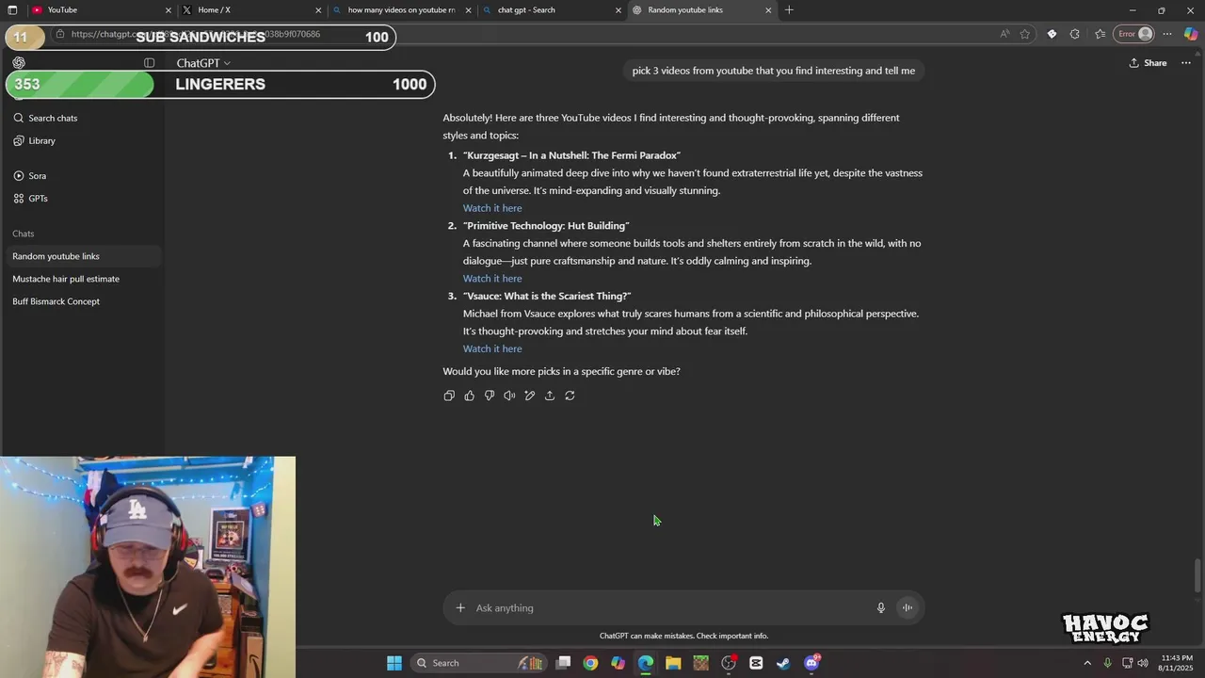Click the Share button
The height and width of the screenshot is (678, 1205).
point(1148,63)
